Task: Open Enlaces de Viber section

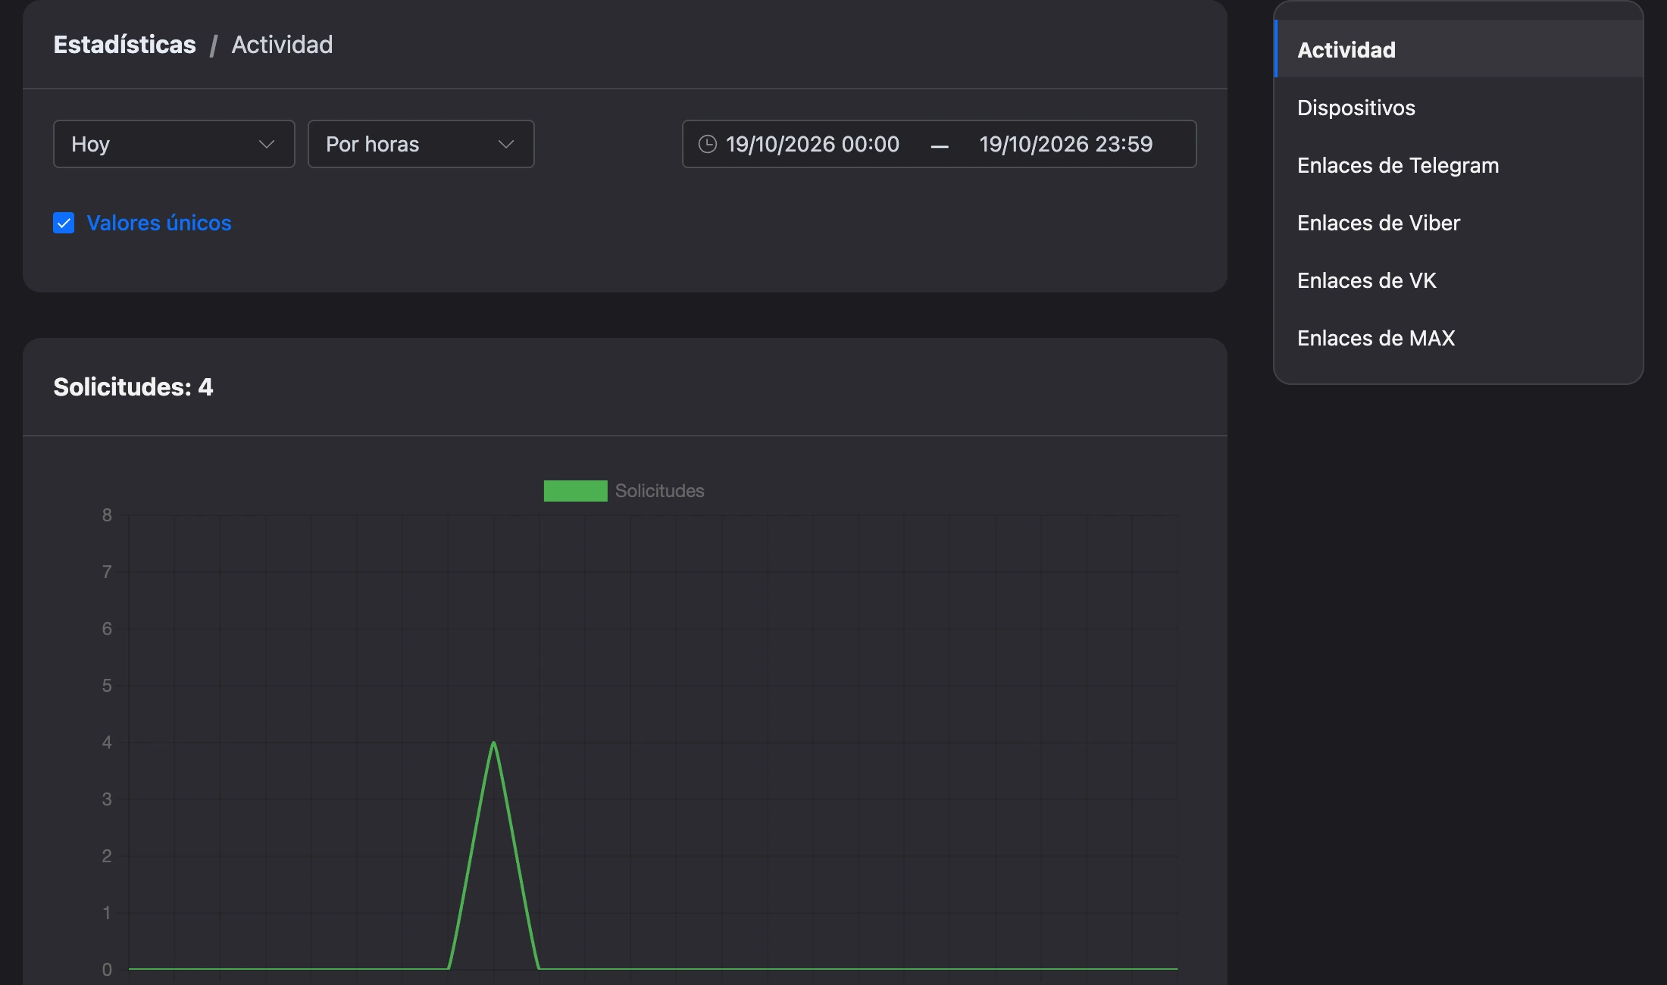Action: point(1459,223)
